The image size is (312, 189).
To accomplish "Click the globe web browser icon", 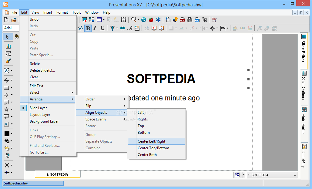I will tap(144, 20).
